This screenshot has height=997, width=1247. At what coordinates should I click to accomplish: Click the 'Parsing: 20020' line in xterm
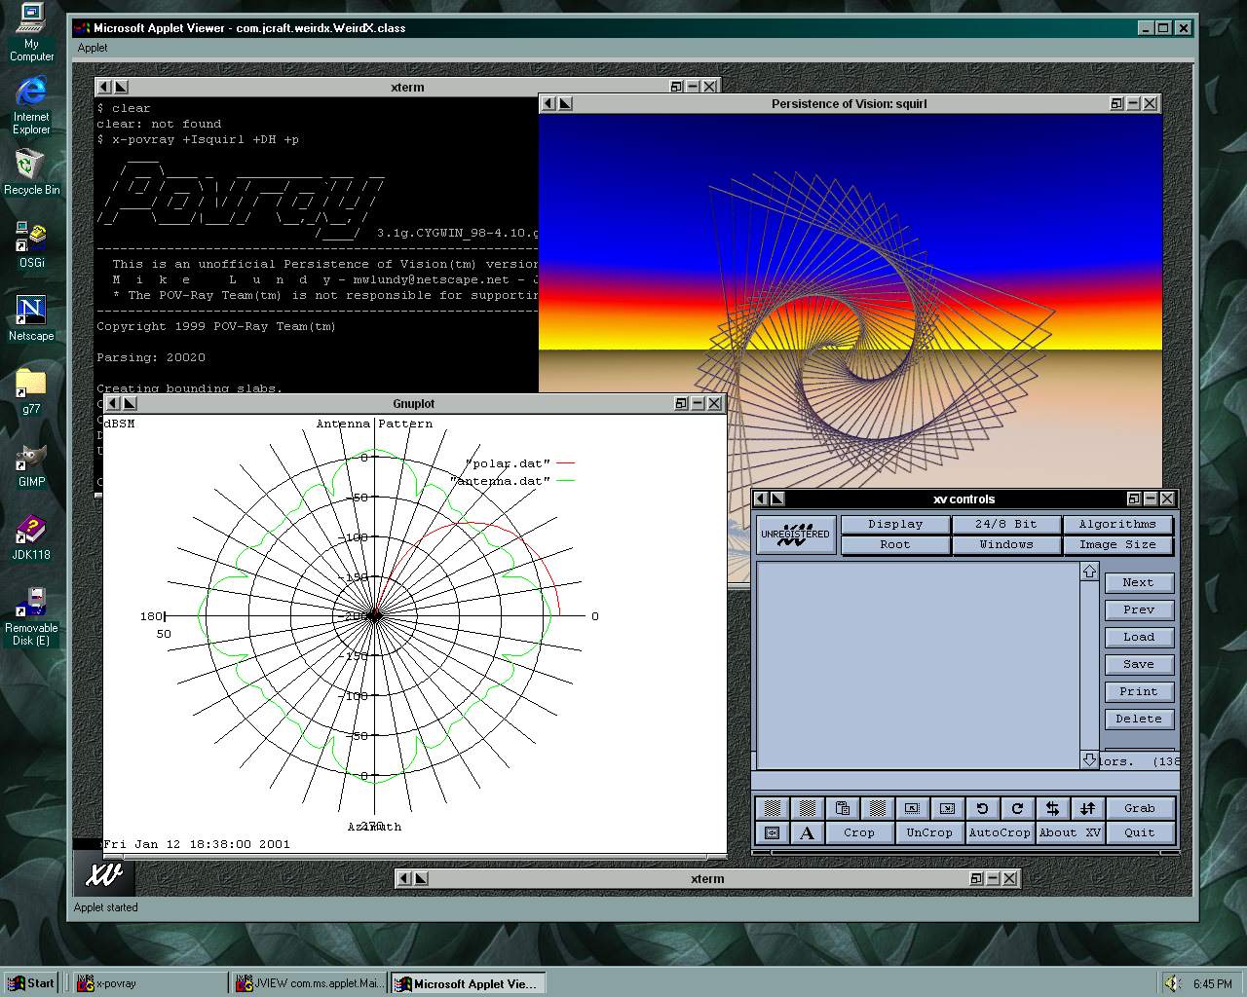[151, 357]
